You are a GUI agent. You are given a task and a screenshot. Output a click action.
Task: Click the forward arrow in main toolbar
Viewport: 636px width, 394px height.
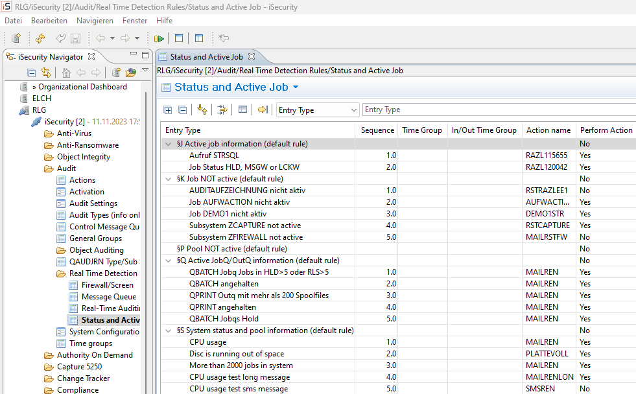125,38
